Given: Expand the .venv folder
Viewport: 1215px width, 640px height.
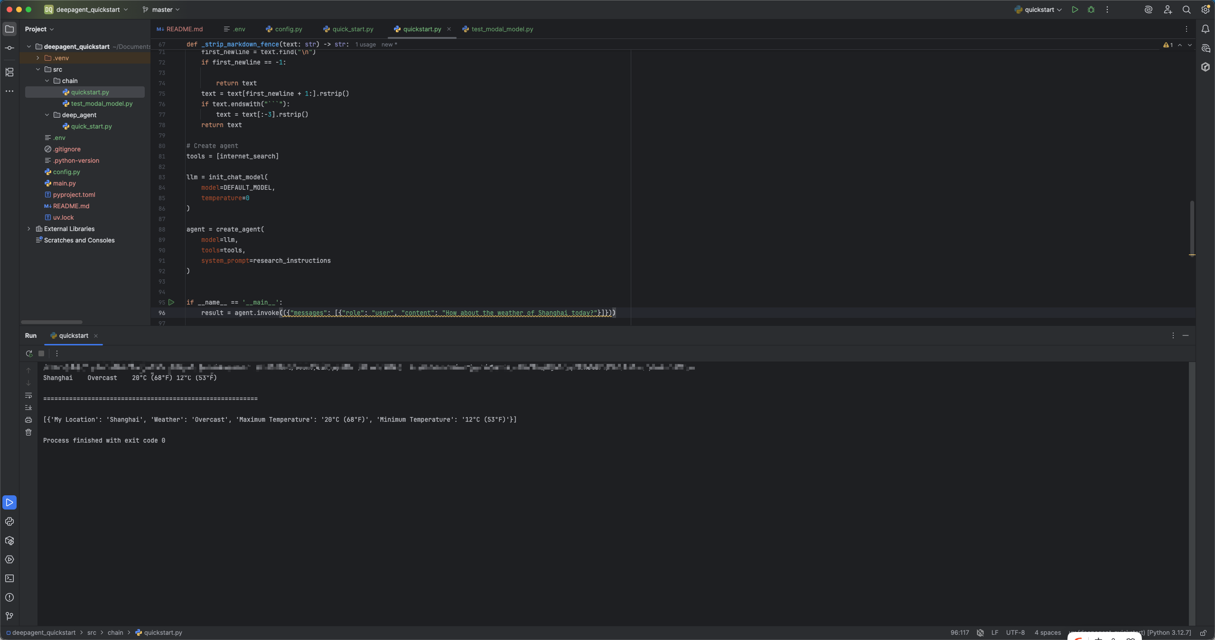Looking at the screenshot, I should tap(38, 58).
